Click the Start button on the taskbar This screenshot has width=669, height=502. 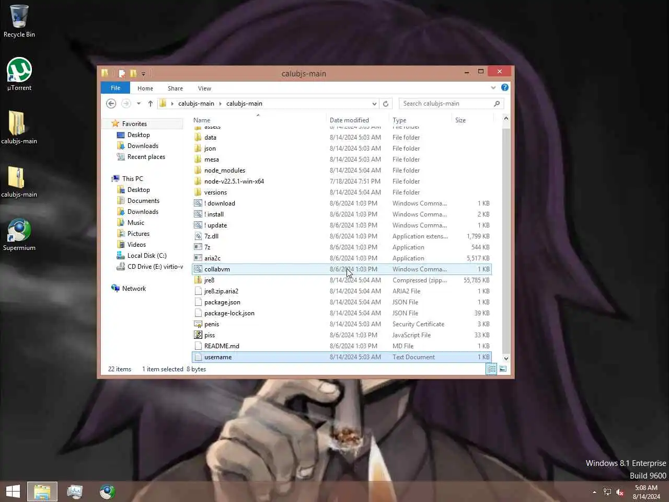(13, 492)
